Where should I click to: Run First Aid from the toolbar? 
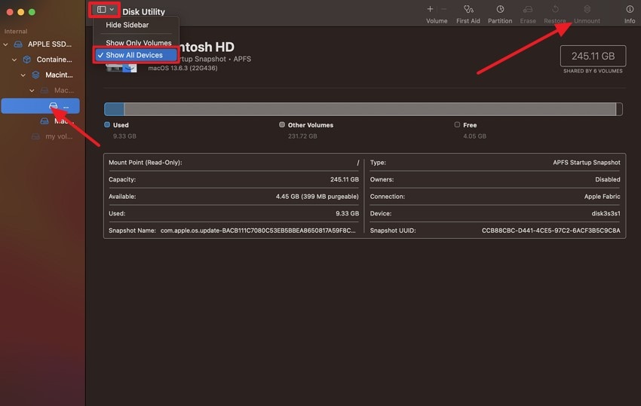(x=468, y=14)
